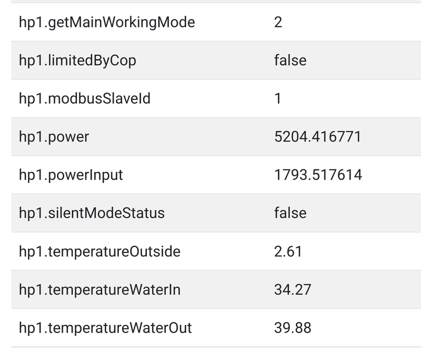Select the powerInput value 1793.517614

[318, 175]
